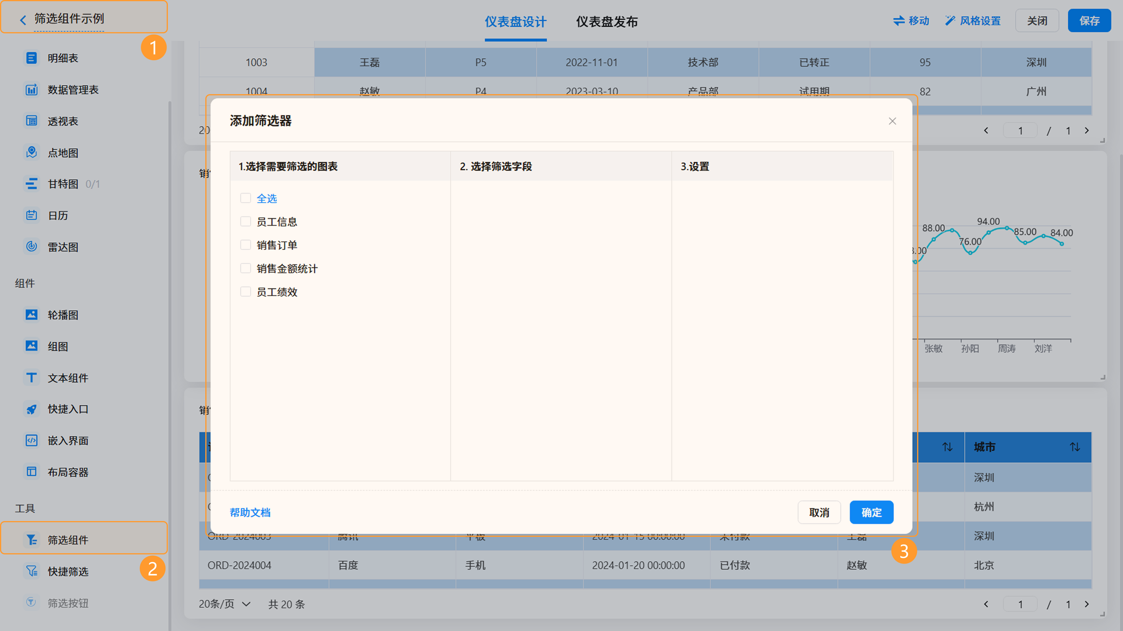Select the 日历 calendar icon
Viewport: 1123px width, 631px height.
(x=31, y=215)
